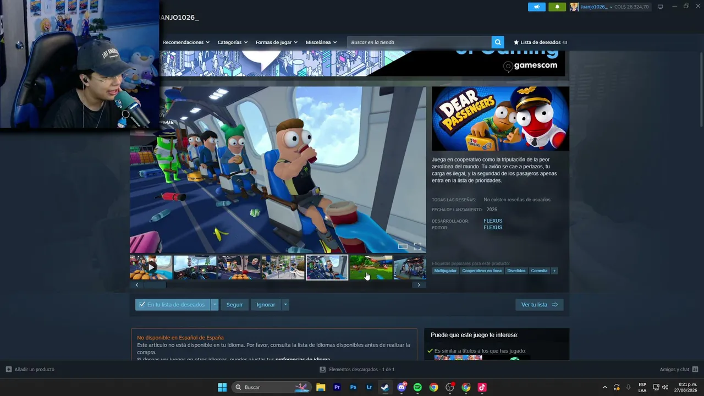Click the Big Picture mode monitor icon

pyautogui.click(x=660, y=7)
